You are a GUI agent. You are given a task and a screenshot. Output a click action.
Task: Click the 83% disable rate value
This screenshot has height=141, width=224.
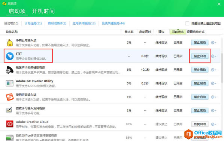[x=129, y=124]
